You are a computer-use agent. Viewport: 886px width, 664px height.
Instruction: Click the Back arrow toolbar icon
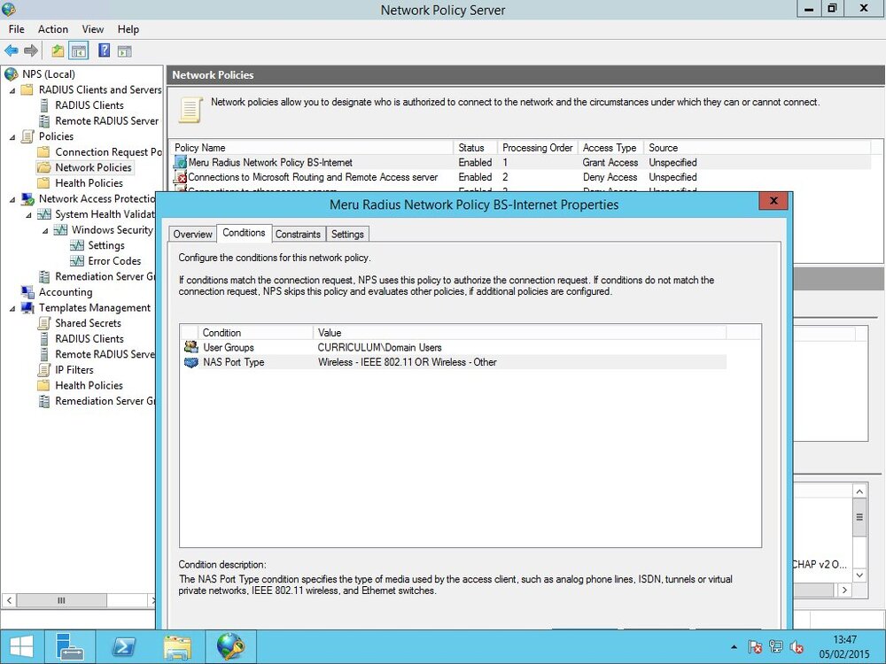pyautogui.click(x=12, y=50)
